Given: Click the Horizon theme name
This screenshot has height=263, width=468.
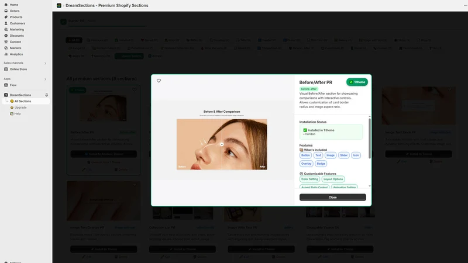Looking at the screenshot, I should (x=310, y=134).
